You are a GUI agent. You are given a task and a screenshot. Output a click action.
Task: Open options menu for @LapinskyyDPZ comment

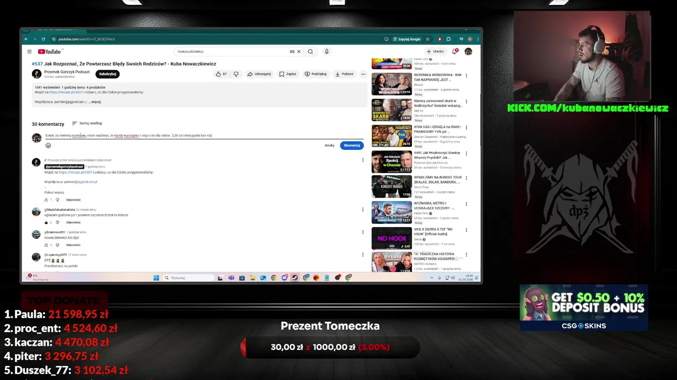pos(363,255)
